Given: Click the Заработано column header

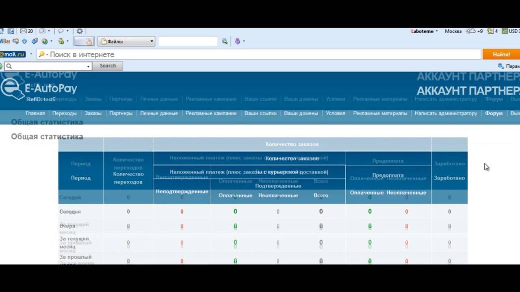Looking at the screenshot, I should 449,178.
